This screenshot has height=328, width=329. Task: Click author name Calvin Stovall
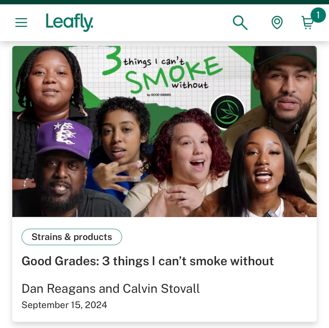[161, 289]
